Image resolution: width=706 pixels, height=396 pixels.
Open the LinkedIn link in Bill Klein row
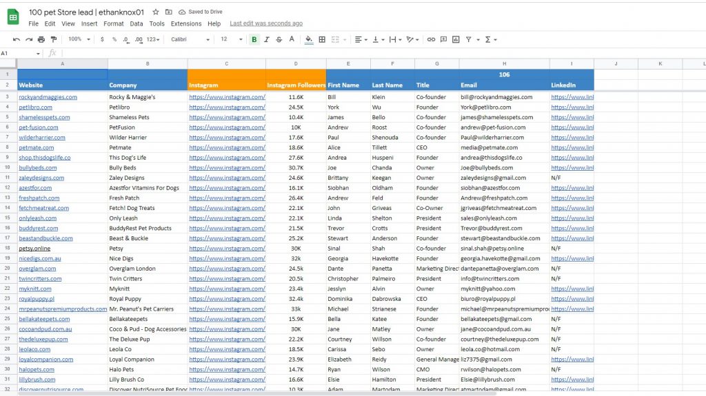tap(572, 97)
